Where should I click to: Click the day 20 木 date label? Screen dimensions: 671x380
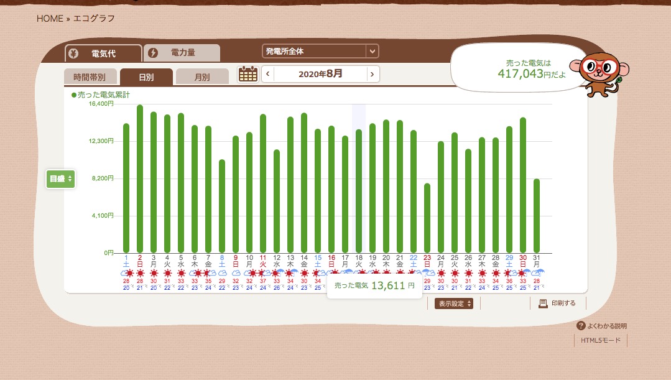coord(386,261)
